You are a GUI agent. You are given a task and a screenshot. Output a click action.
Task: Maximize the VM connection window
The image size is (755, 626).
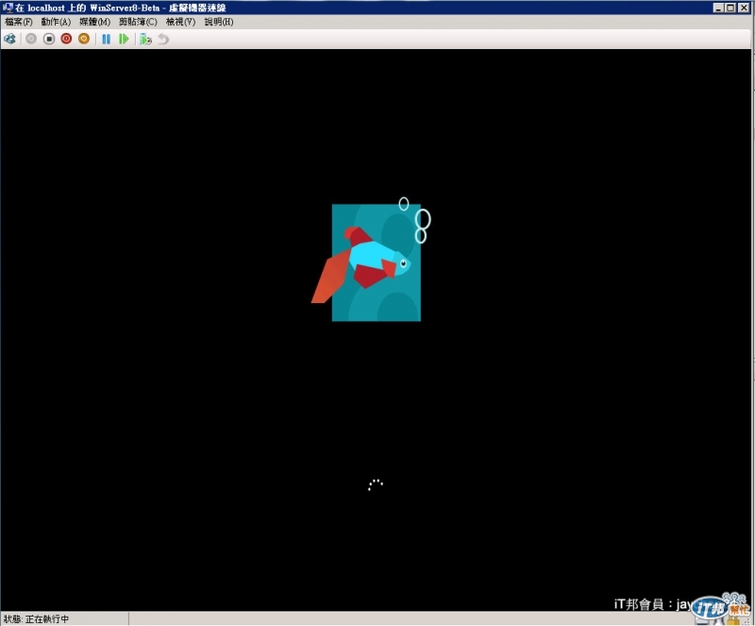[730, 8]
